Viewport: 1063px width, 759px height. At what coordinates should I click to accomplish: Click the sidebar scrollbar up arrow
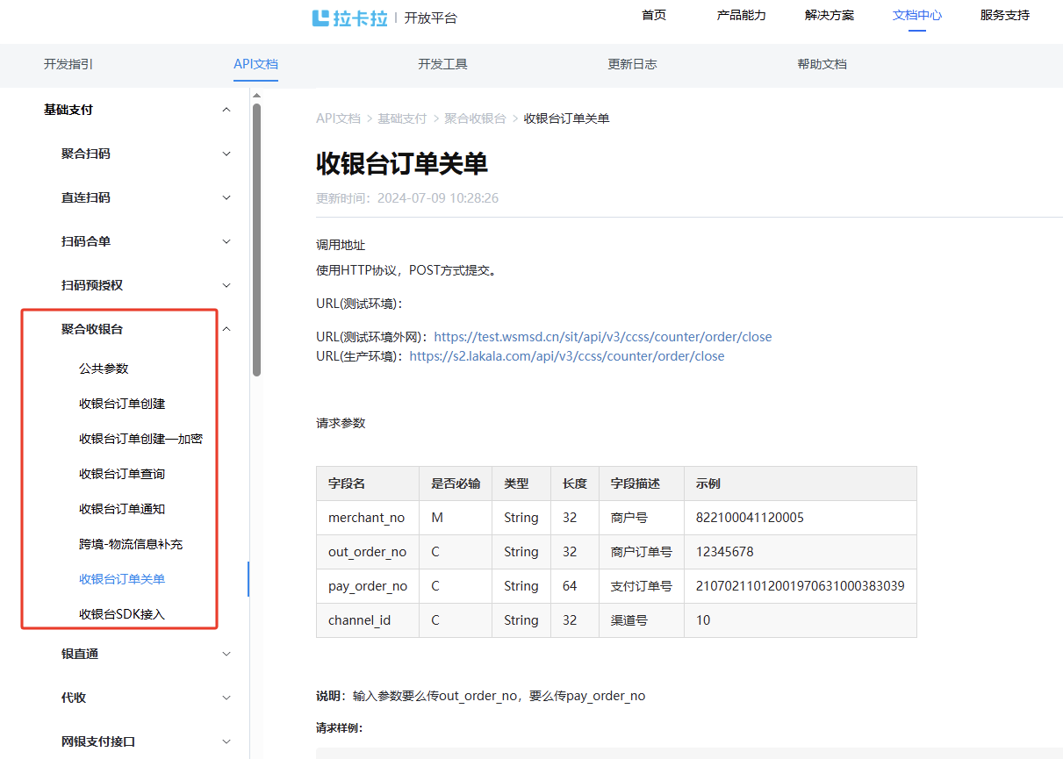click(x=256, y=95)
